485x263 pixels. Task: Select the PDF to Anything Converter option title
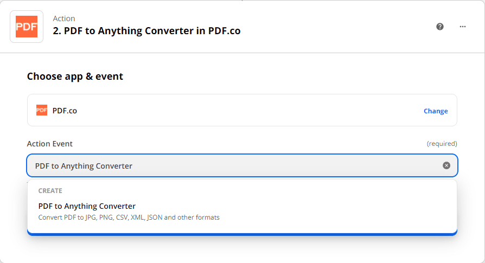pos(87,206)
